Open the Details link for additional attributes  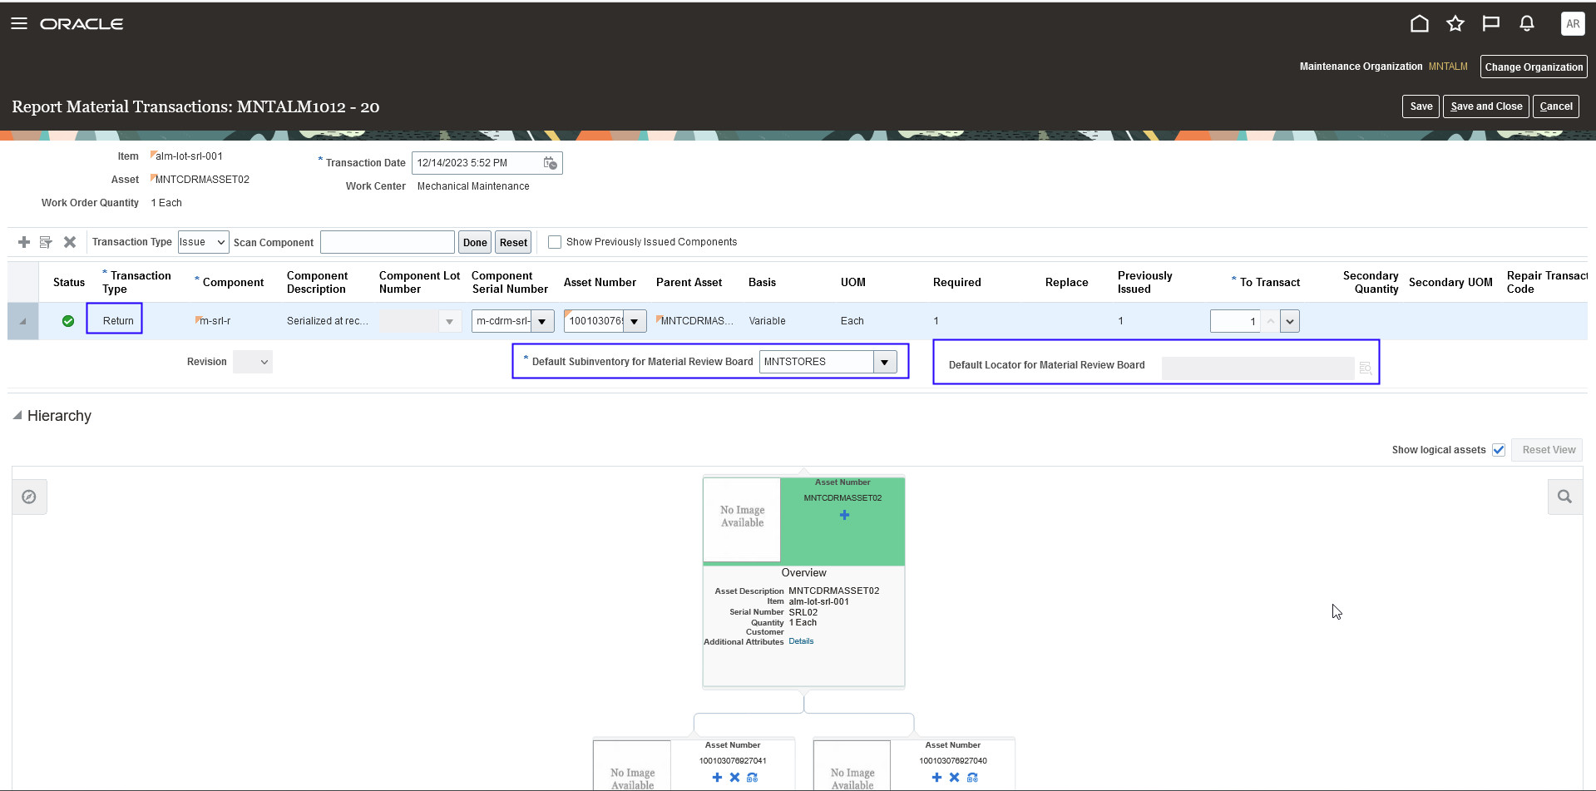(x=801, y=641)
